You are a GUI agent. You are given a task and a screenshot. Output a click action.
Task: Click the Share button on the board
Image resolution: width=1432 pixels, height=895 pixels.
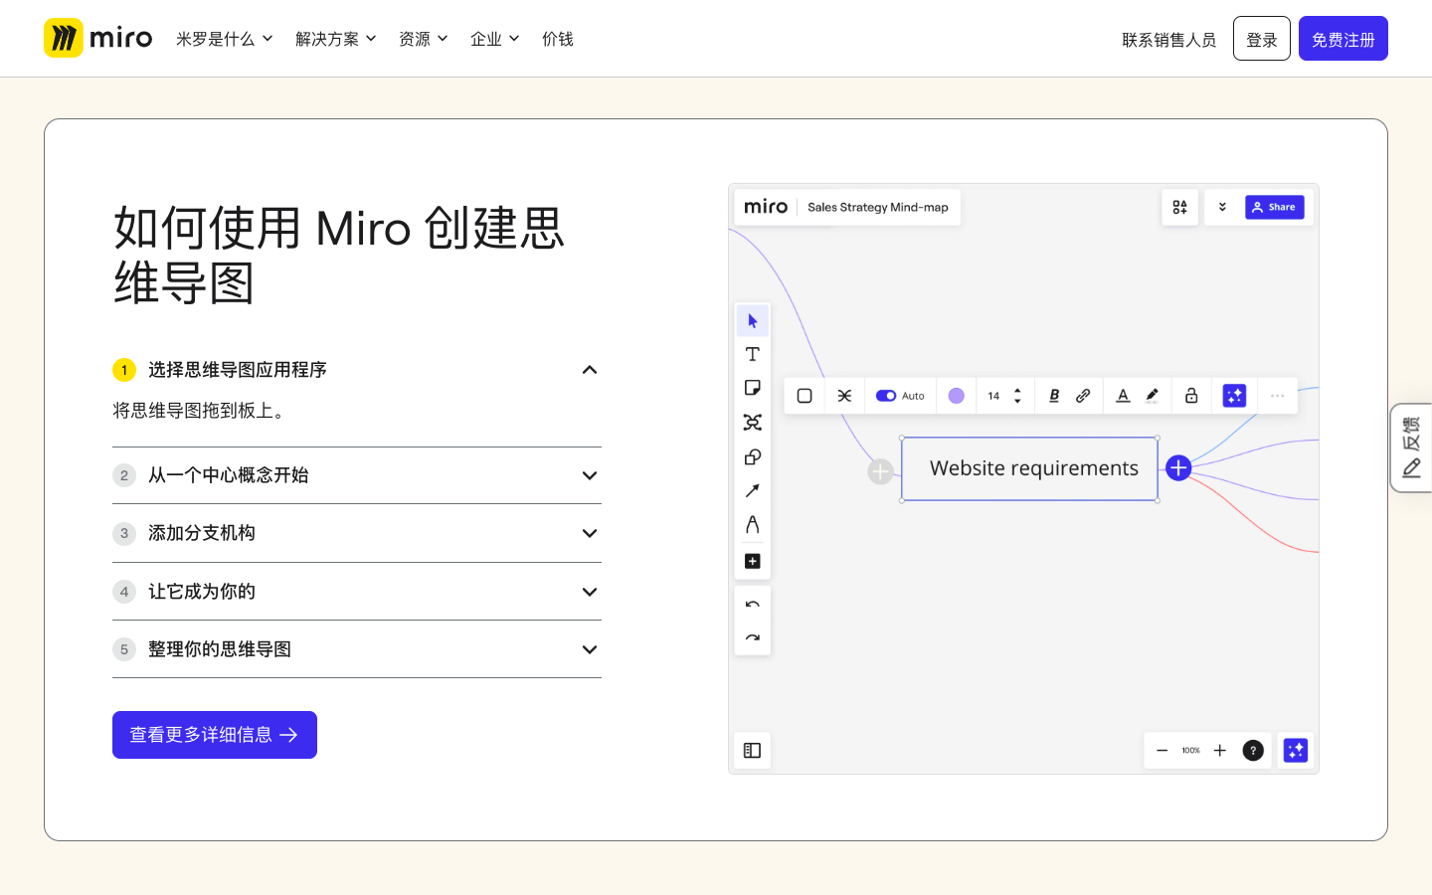pos(1274,207)
